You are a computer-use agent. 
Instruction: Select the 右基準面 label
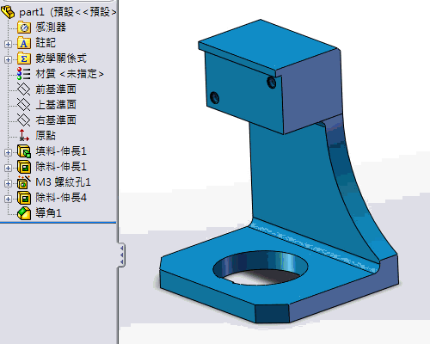[x=56, y=120]
